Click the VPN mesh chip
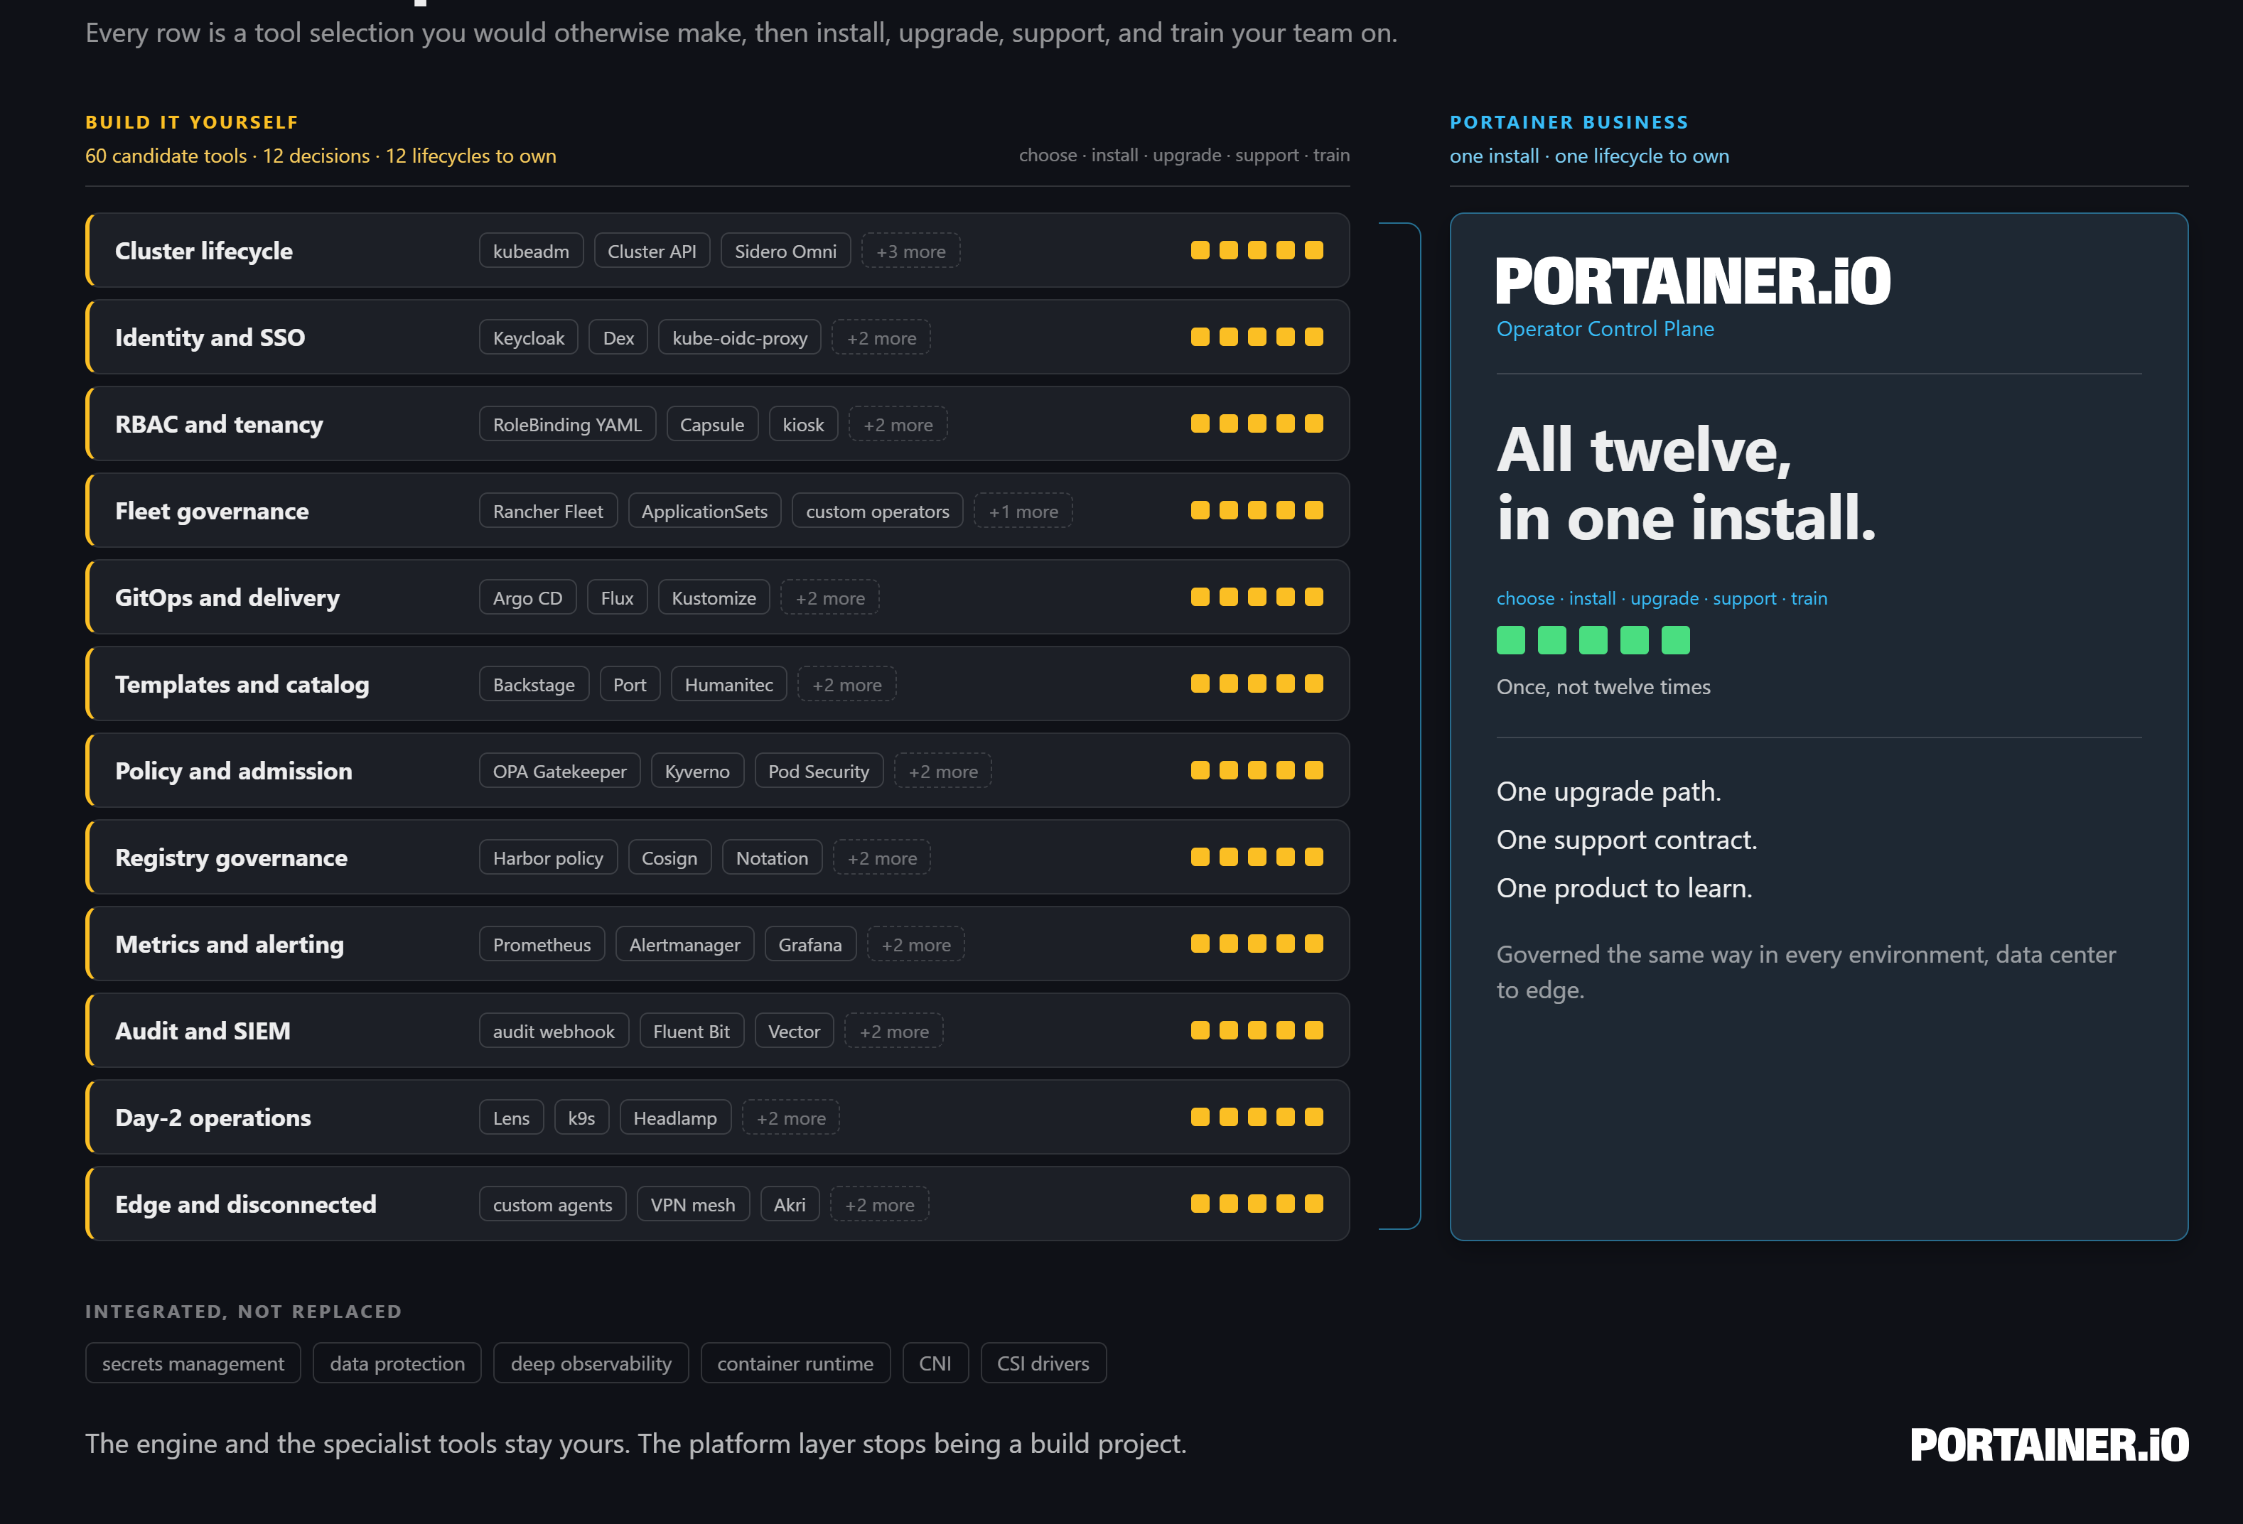This screenshot has width=2243, height=1524. (x=693, y=1205)
